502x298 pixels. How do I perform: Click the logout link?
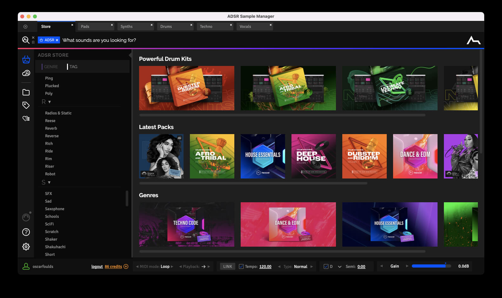point(97,267)
